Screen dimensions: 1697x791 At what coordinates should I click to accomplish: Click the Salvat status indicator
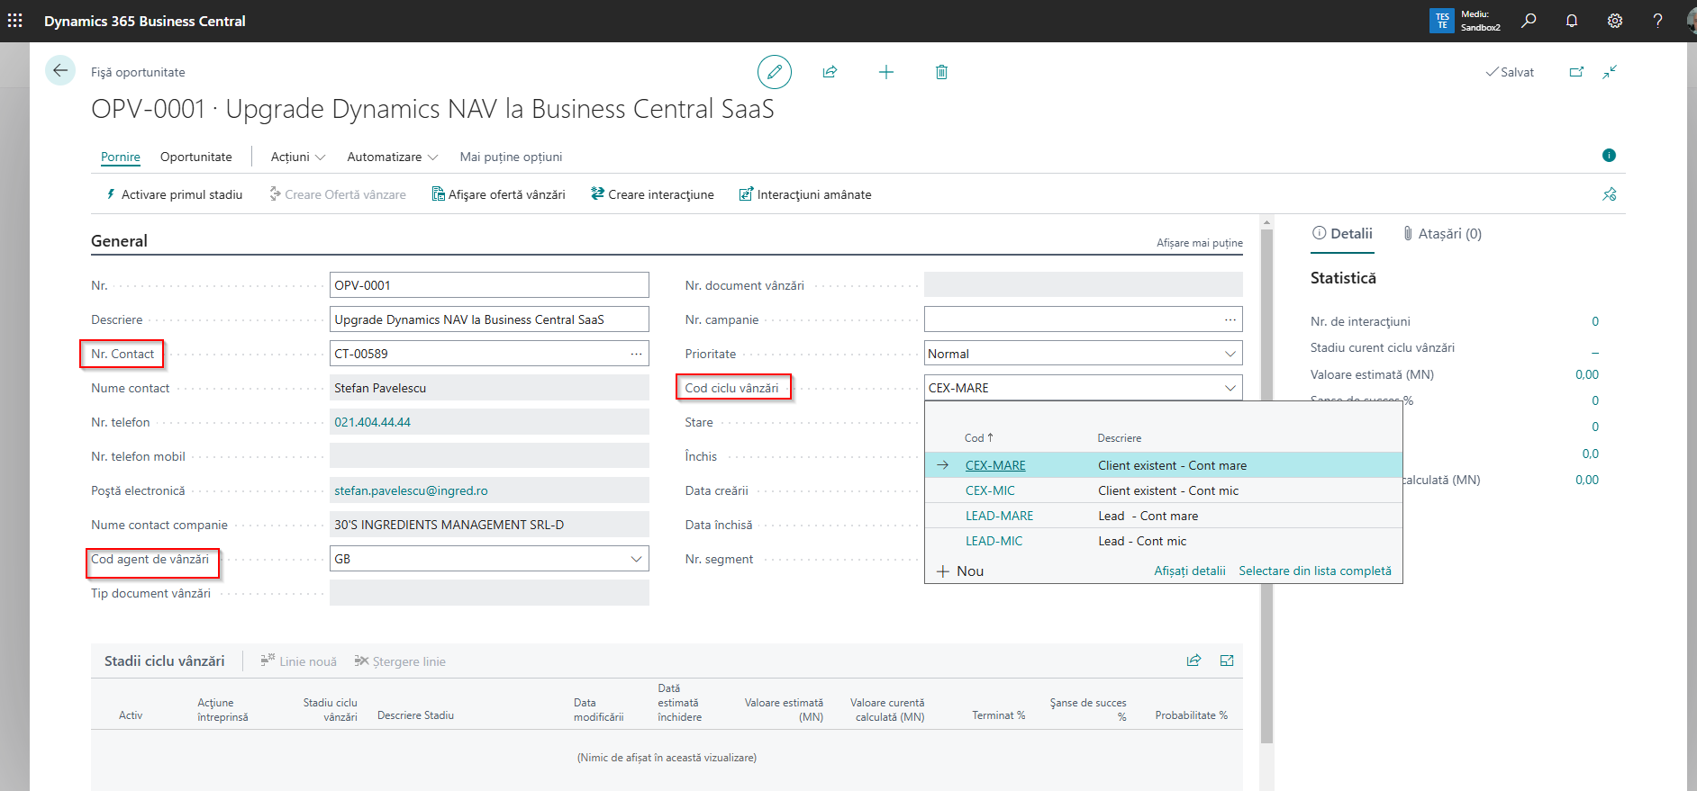click(1510, 72)
